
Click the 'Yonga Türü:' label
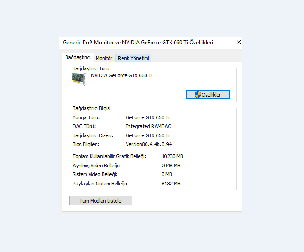86,117
